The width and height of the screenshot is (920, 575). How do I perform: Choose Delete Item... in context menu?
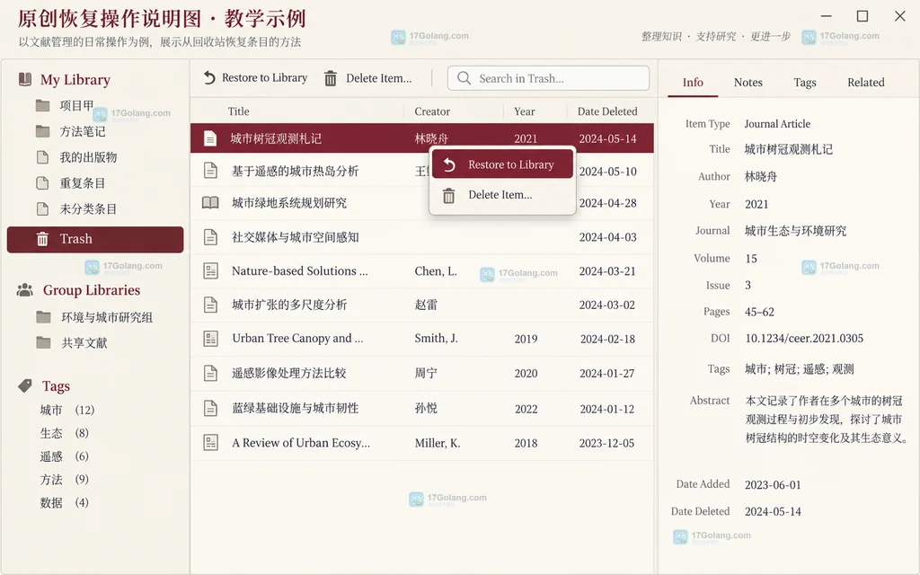502,195
